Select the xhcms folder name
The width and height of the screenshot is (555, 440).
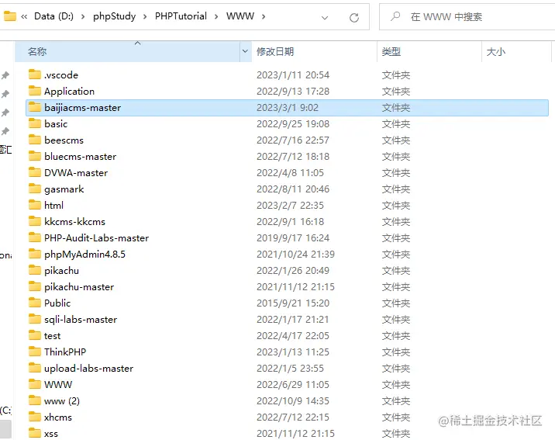coord(58,417)
